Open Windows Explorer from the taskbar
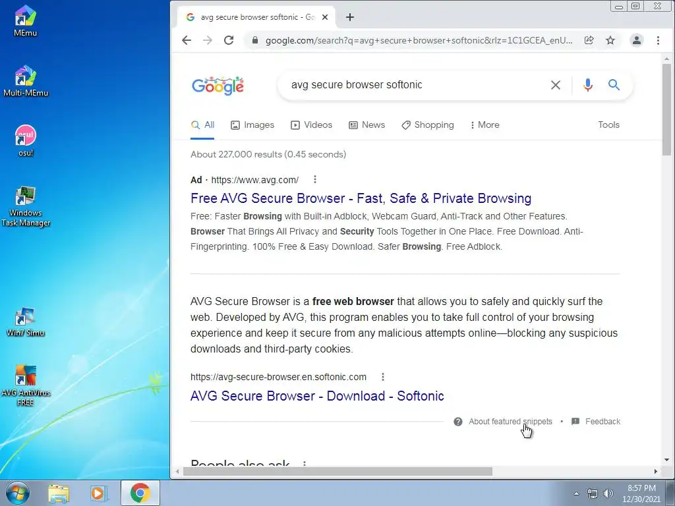 click(59, 493)
